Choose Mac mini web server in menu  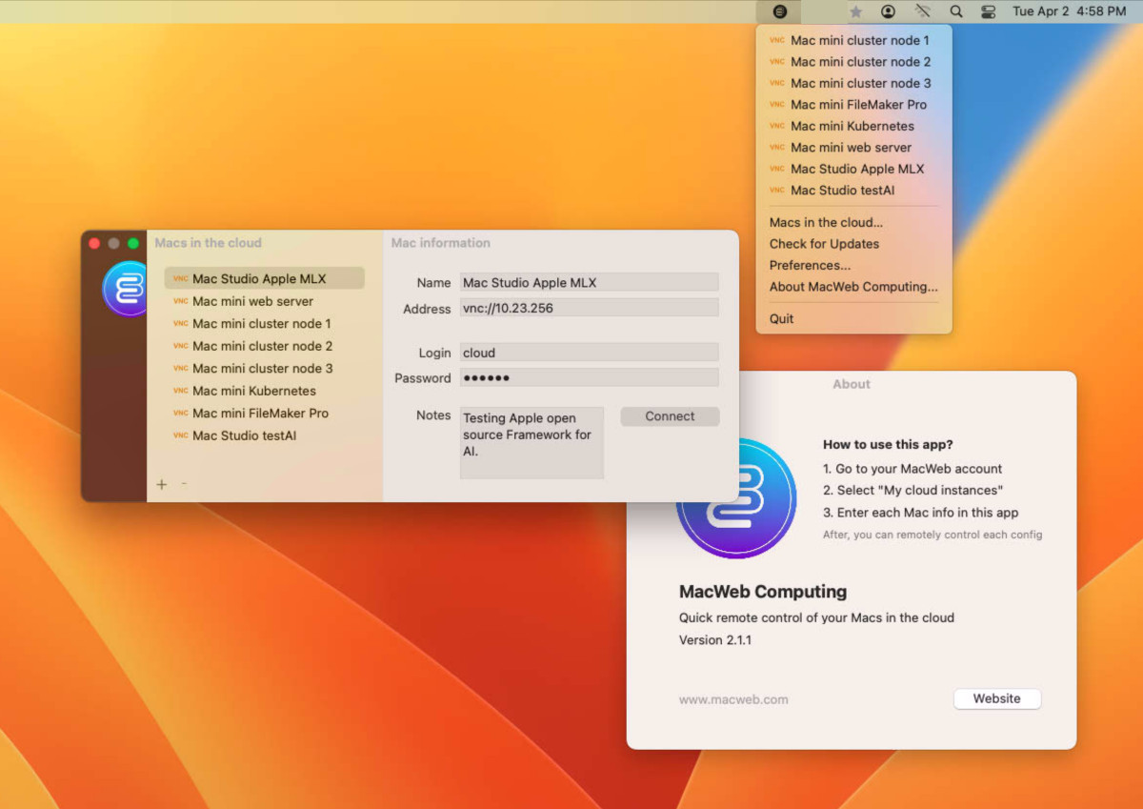coord(853,148)
